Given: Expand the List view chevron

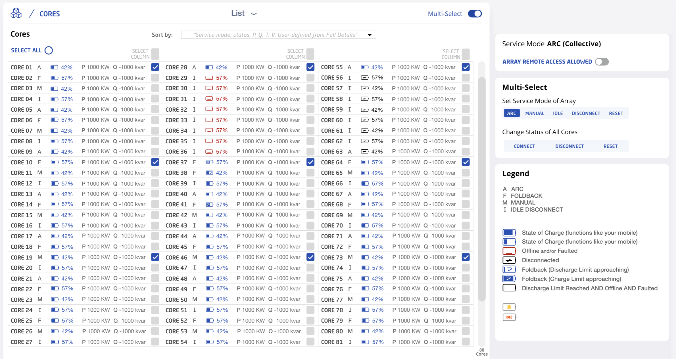Looking at the screenshot, I should 254,14.
